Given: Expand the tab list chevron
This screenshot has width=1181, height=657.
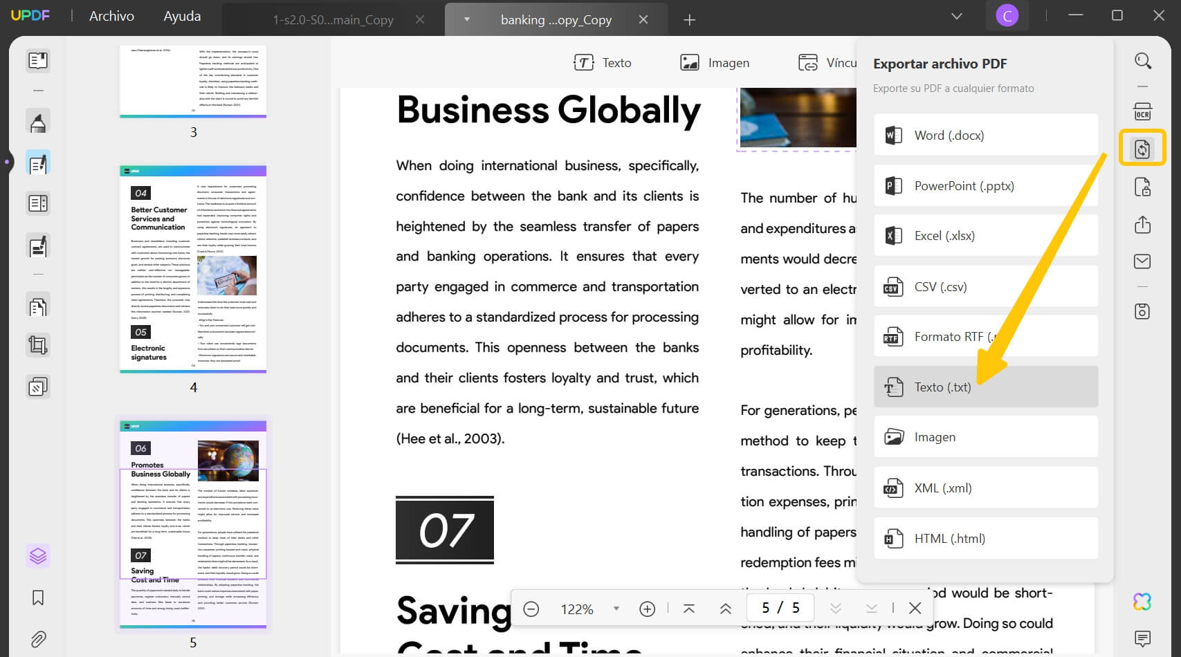Looking at the screenshot, I should click(956, 15).
